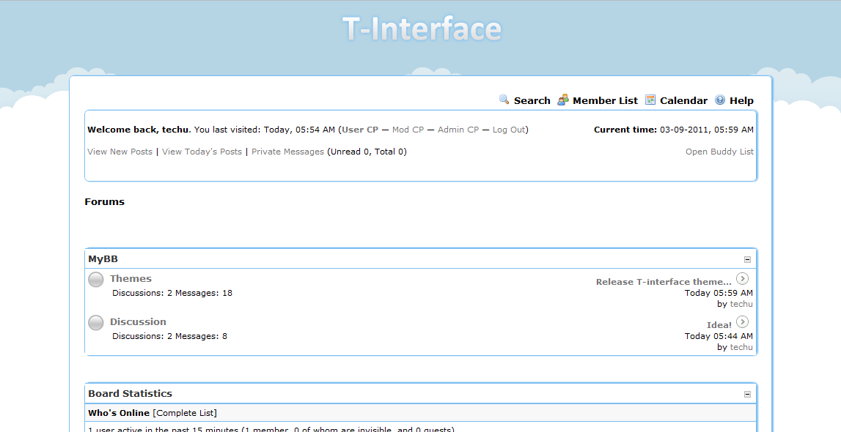The image size is (841, 432).
Task: Open the User CP link
Action: pyautogui.click(x=360, y=130)
